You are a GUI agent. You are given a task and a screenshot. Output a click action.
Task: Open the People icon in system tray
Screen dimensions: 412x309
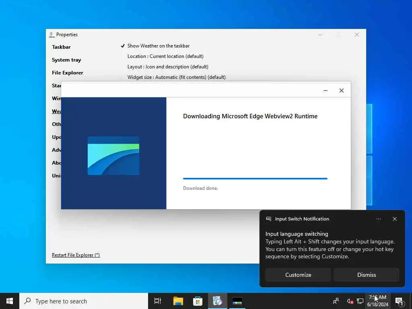click(336, 301)
